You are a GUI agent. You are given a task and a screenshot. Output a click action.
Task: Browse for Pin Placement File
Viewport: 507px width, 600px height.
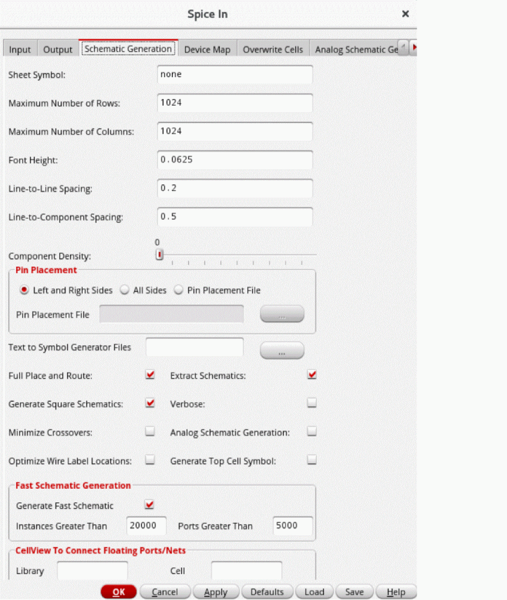pyautogui.click(x=282, y=314)
